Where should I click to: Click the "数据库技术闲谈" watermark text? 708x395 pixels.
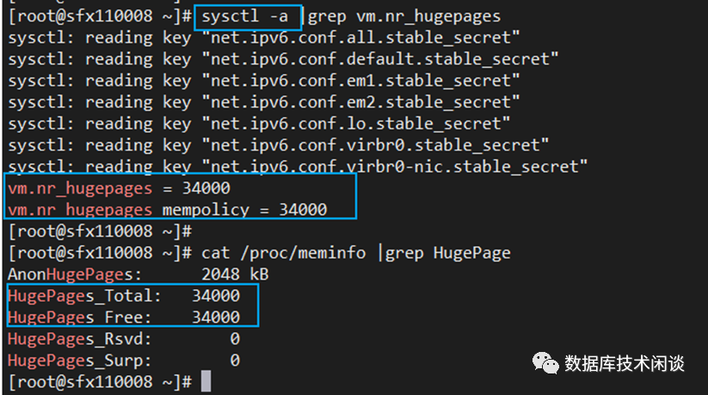pyautogui.click(x=625, y=364)
